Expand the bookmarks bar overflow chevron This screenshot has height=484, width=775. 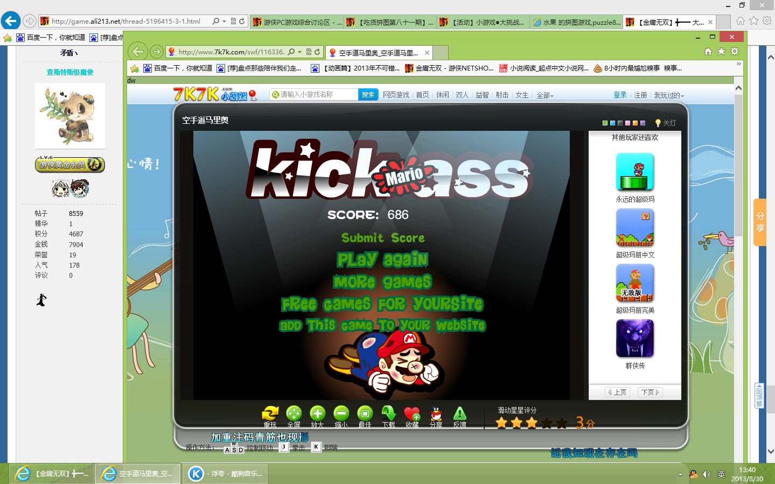738,64
